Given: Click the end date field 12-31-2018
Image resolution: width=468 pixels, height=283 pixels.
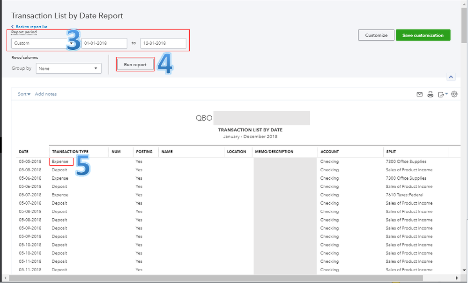Looking at the screenshot, I should (163, 43).
